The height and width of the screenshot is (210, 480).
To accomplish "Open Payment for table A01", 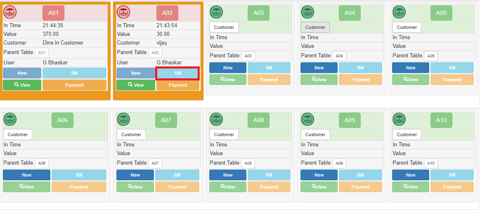I will (x=74, y=85).
